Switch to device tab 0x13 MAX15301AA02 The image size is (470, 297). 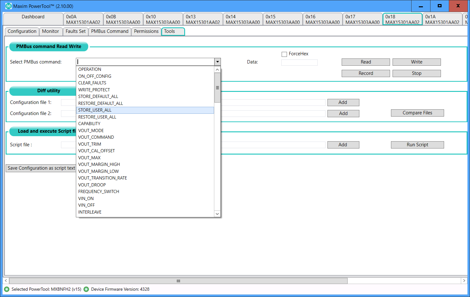[203, 19]
